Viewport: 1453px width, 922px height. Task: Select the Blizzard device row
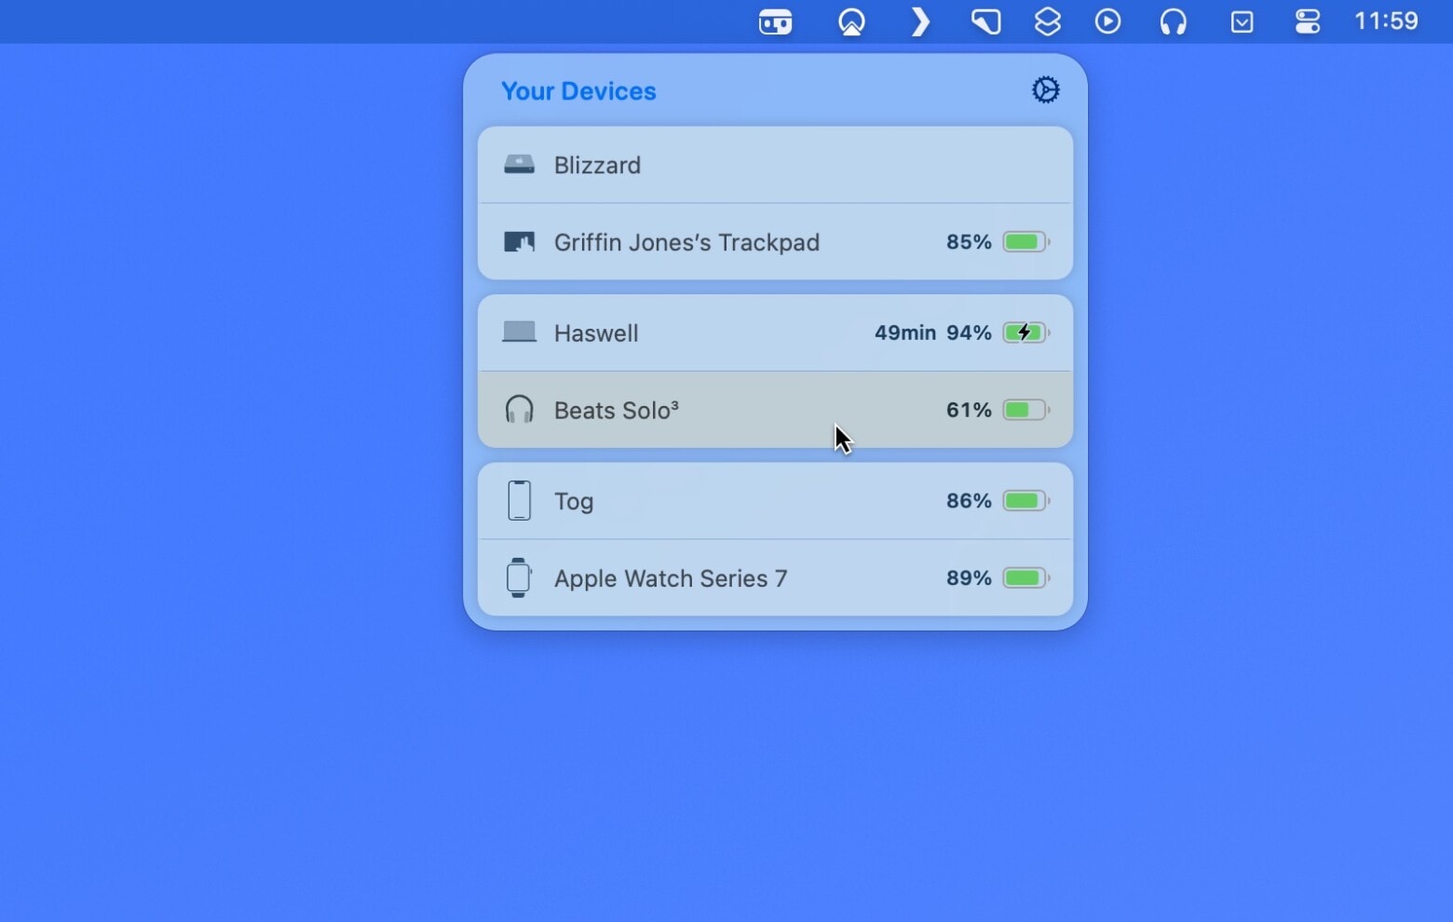tap(774, 164)
